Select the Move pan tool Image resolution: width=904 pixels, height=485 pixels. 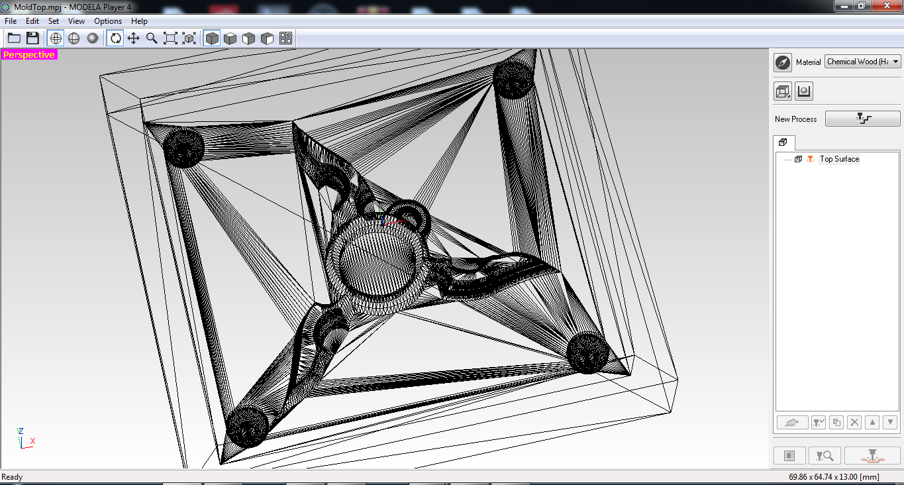133,38
